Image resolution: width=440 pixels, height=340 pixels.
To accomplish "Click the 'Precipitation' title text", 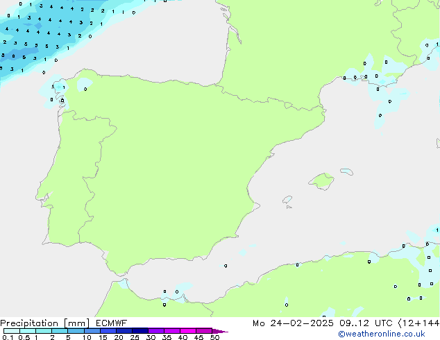I will click(x=29, y=323).
